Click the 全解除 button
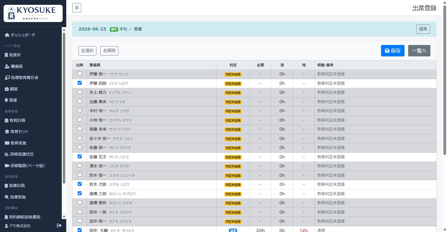The height and width of the screenshot is (232, 447). [x=109, y=51]
